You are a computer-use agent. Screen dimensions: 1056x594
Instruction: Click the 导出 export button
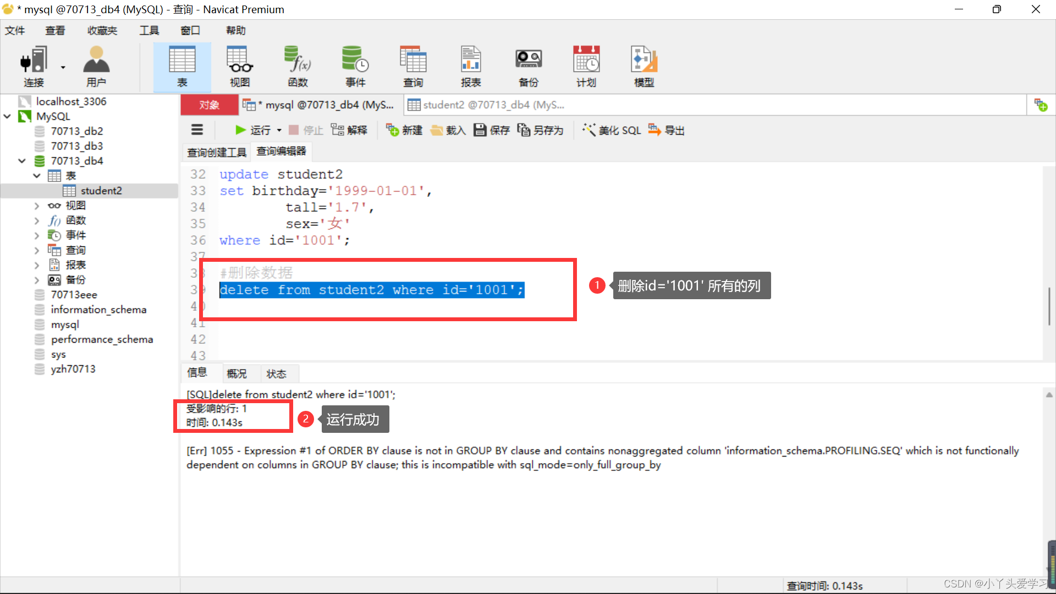tap(667, 130)
